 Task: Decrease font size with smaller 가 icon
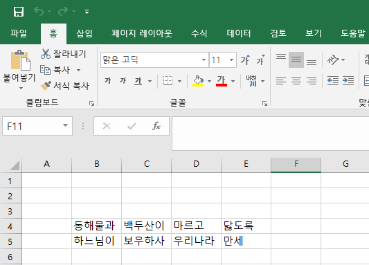pyautogui.click(x=260, y=60)
